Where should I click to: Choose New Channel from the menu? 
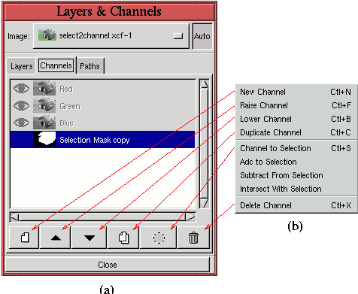(x=296, y=92)
